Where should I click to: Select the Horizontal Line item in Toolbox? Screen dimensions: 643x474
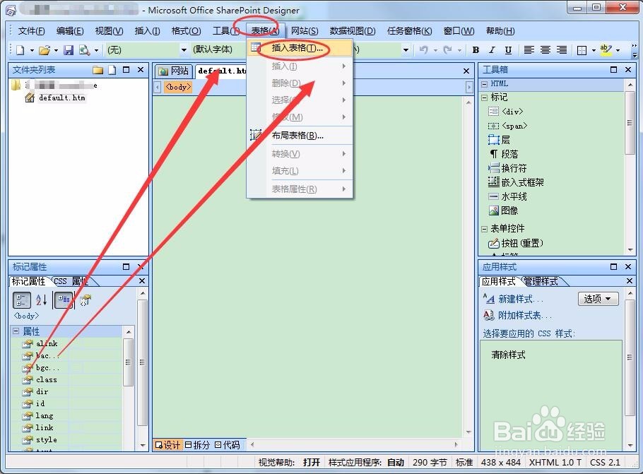pos(507,196)
